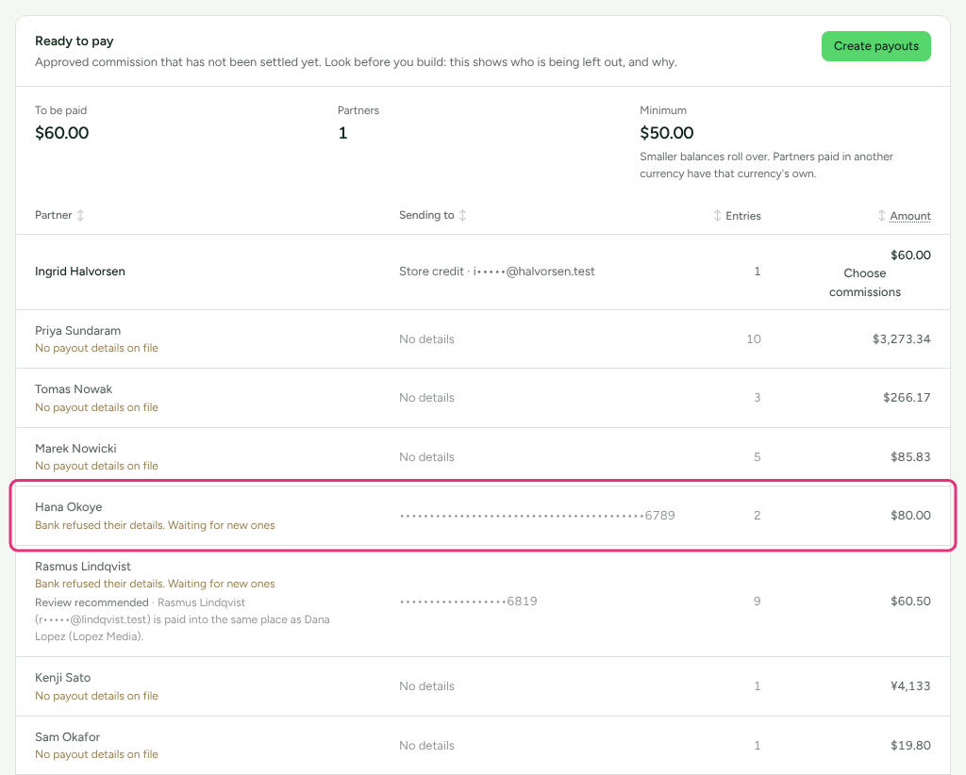Select partner name Kenji Sato
The width and height of the screenshot is (966, 775).
click(x=63, y=678)
